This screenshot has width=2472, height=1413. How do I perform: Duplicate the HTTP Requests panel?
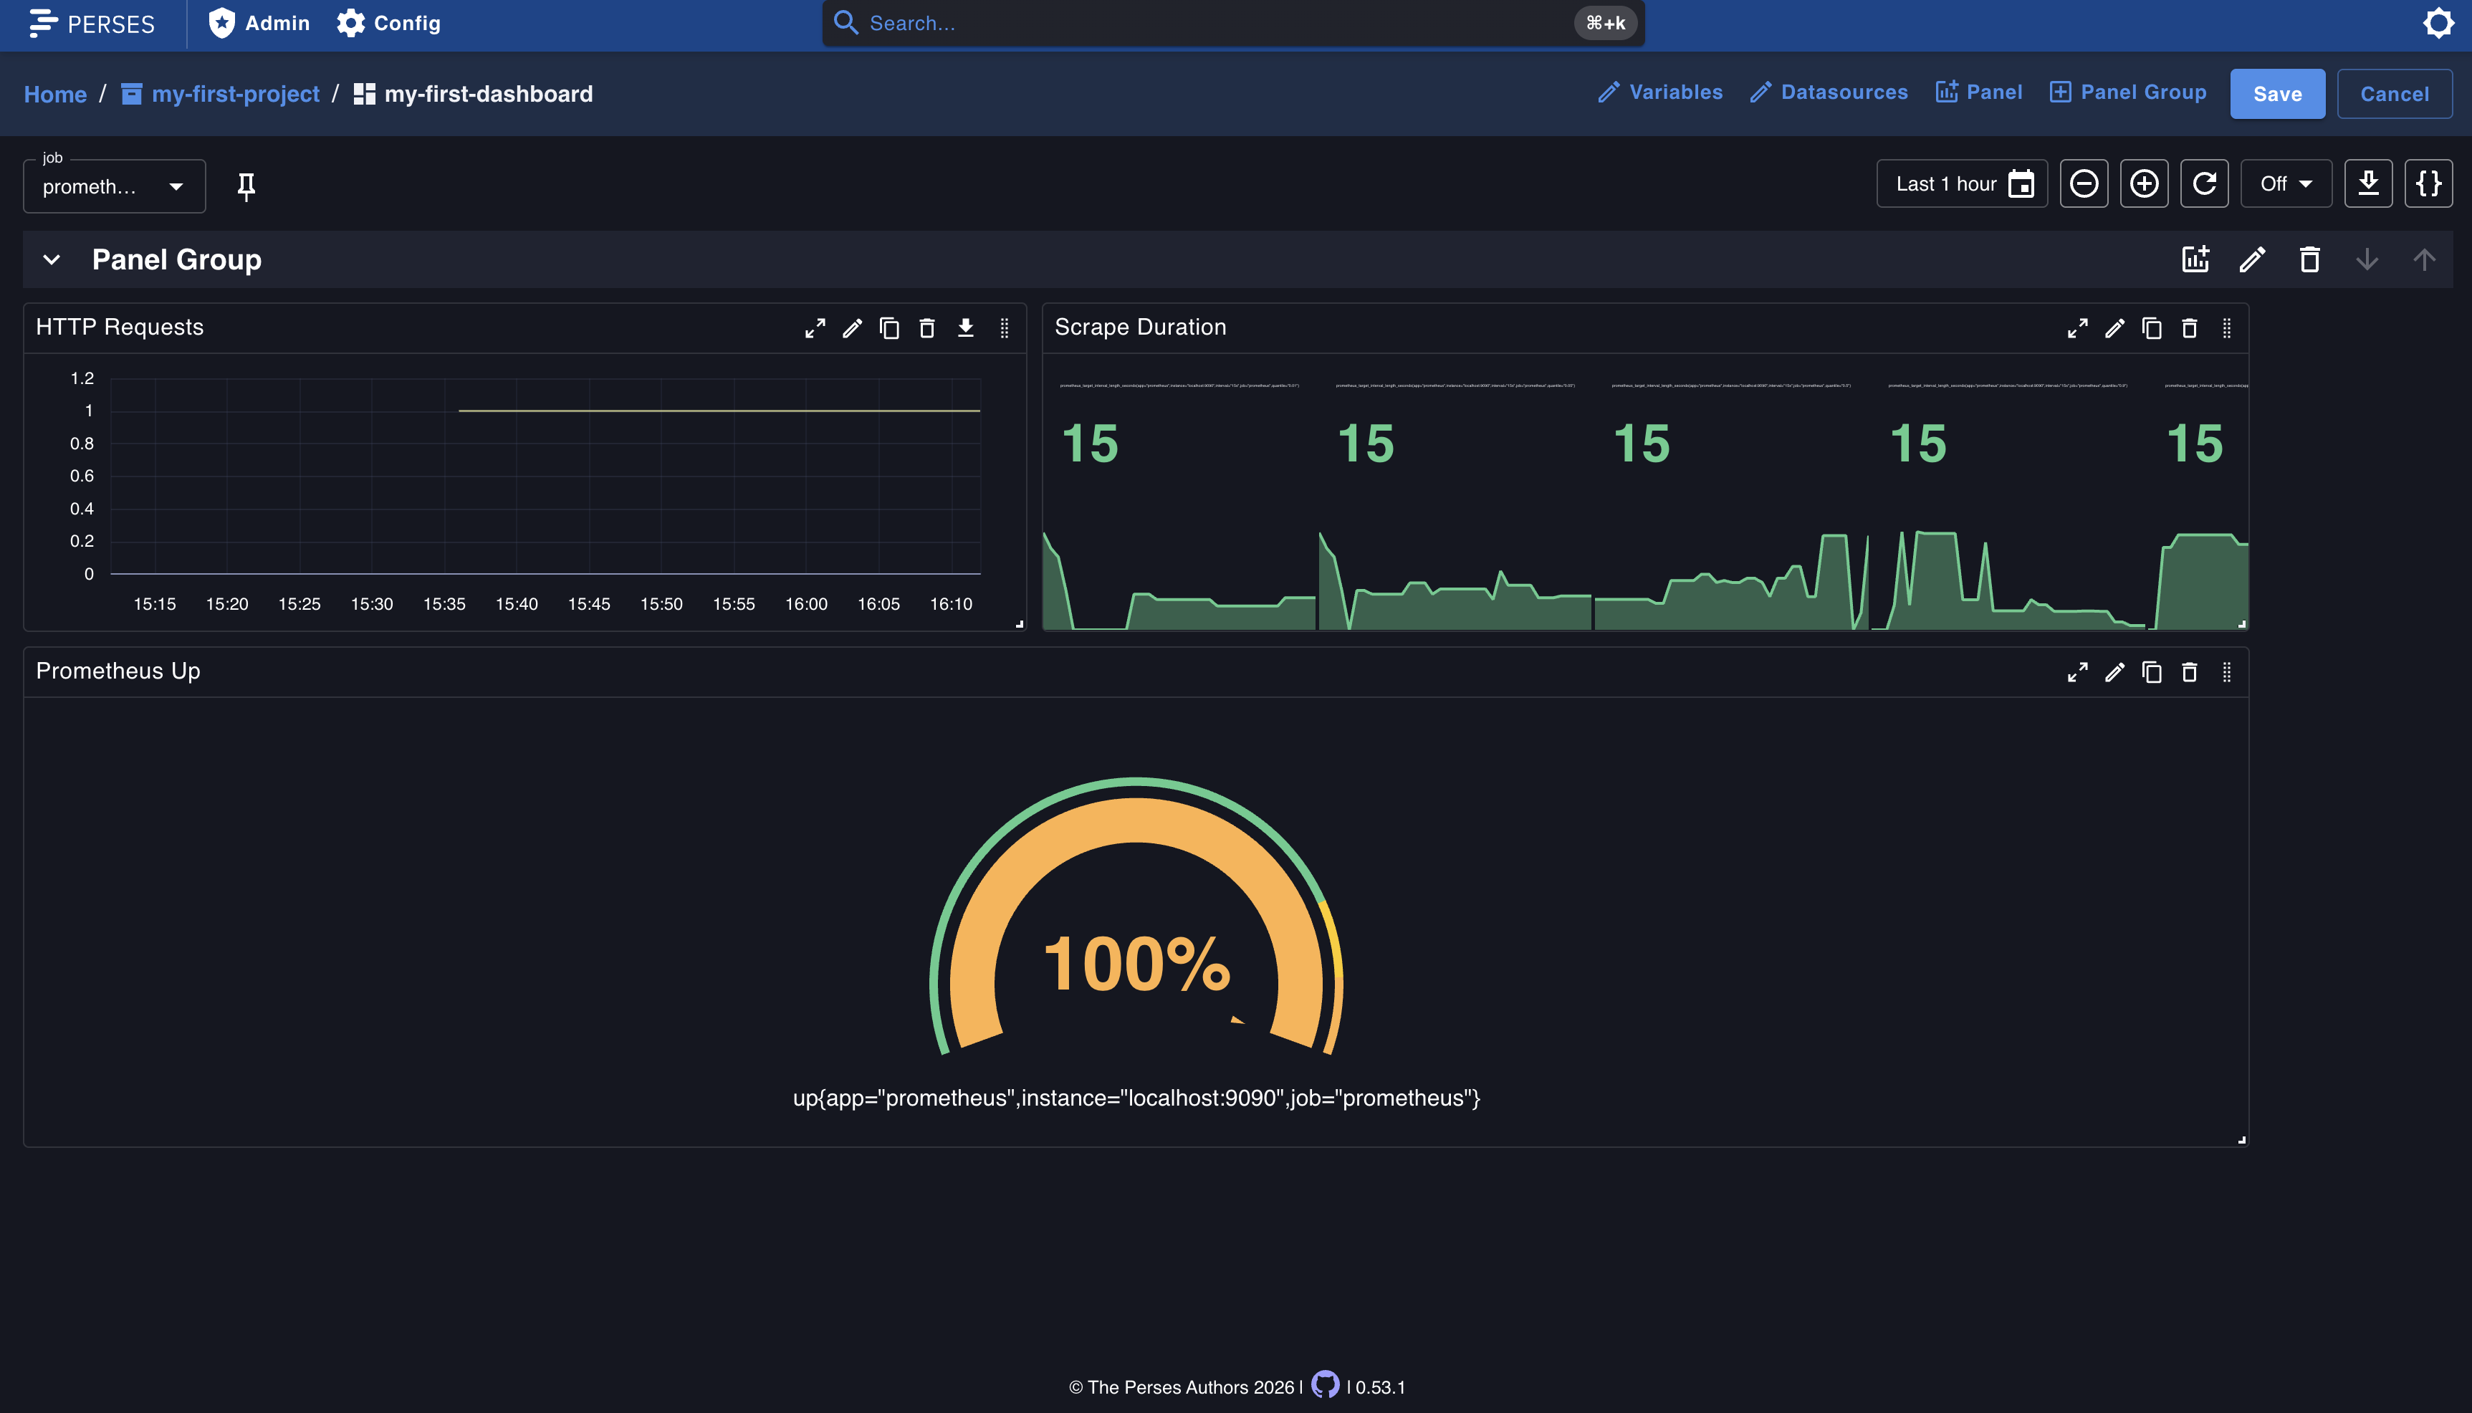click(890, 328)
